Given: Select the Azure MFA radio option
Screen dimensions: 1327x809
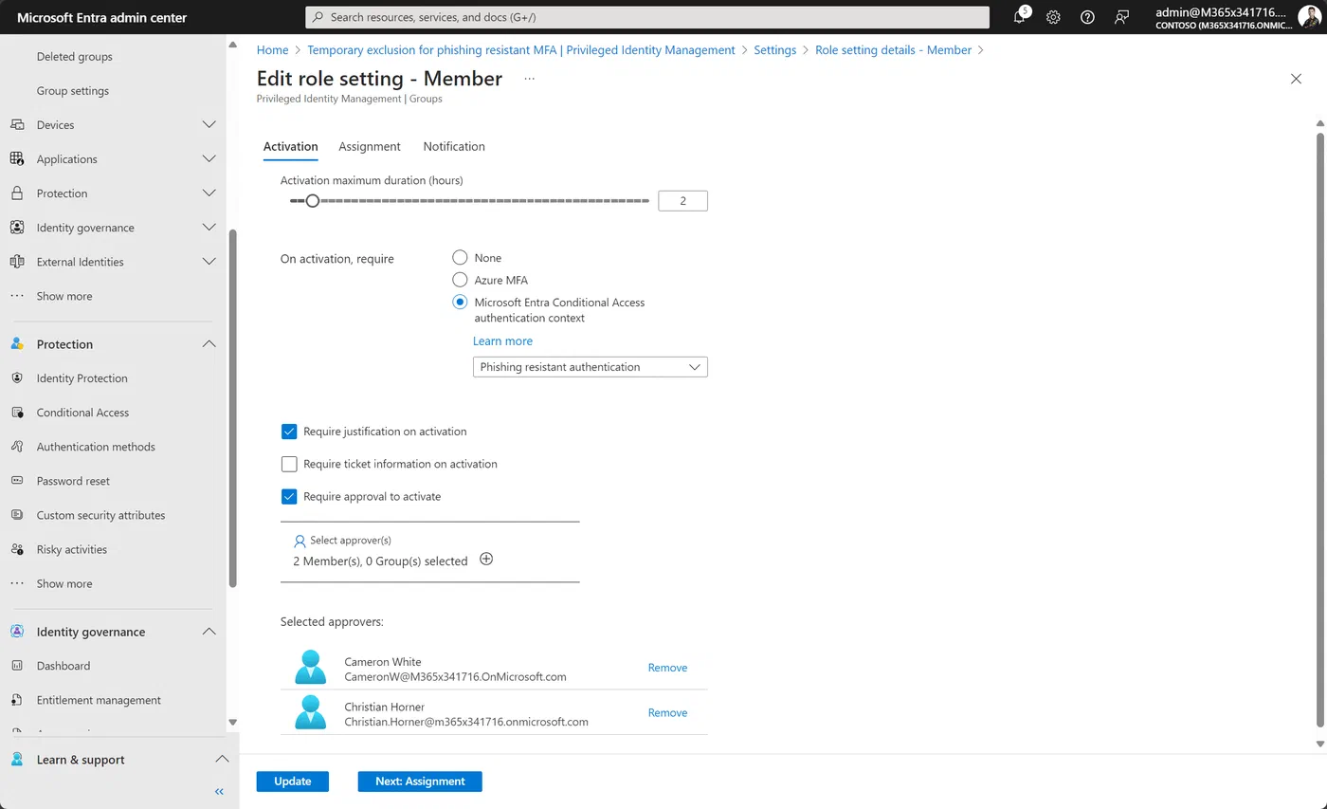Looking at the screenshot, I should (460, 280).
